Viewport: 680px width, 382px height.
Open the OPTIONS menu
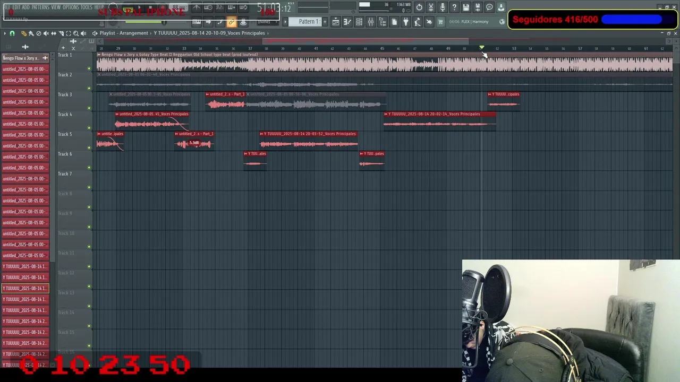click(x=71, y=7)
